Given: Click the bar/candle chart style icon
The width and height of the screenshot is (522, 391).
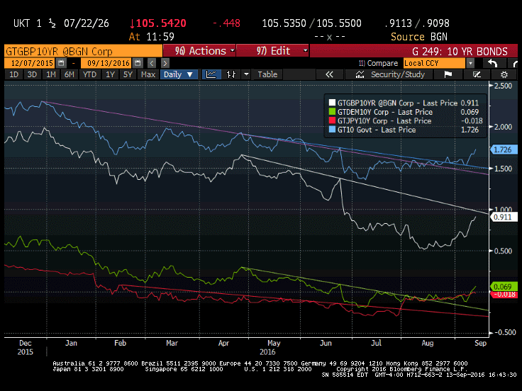Looking at the screenshot, I should tap(231, 74).
